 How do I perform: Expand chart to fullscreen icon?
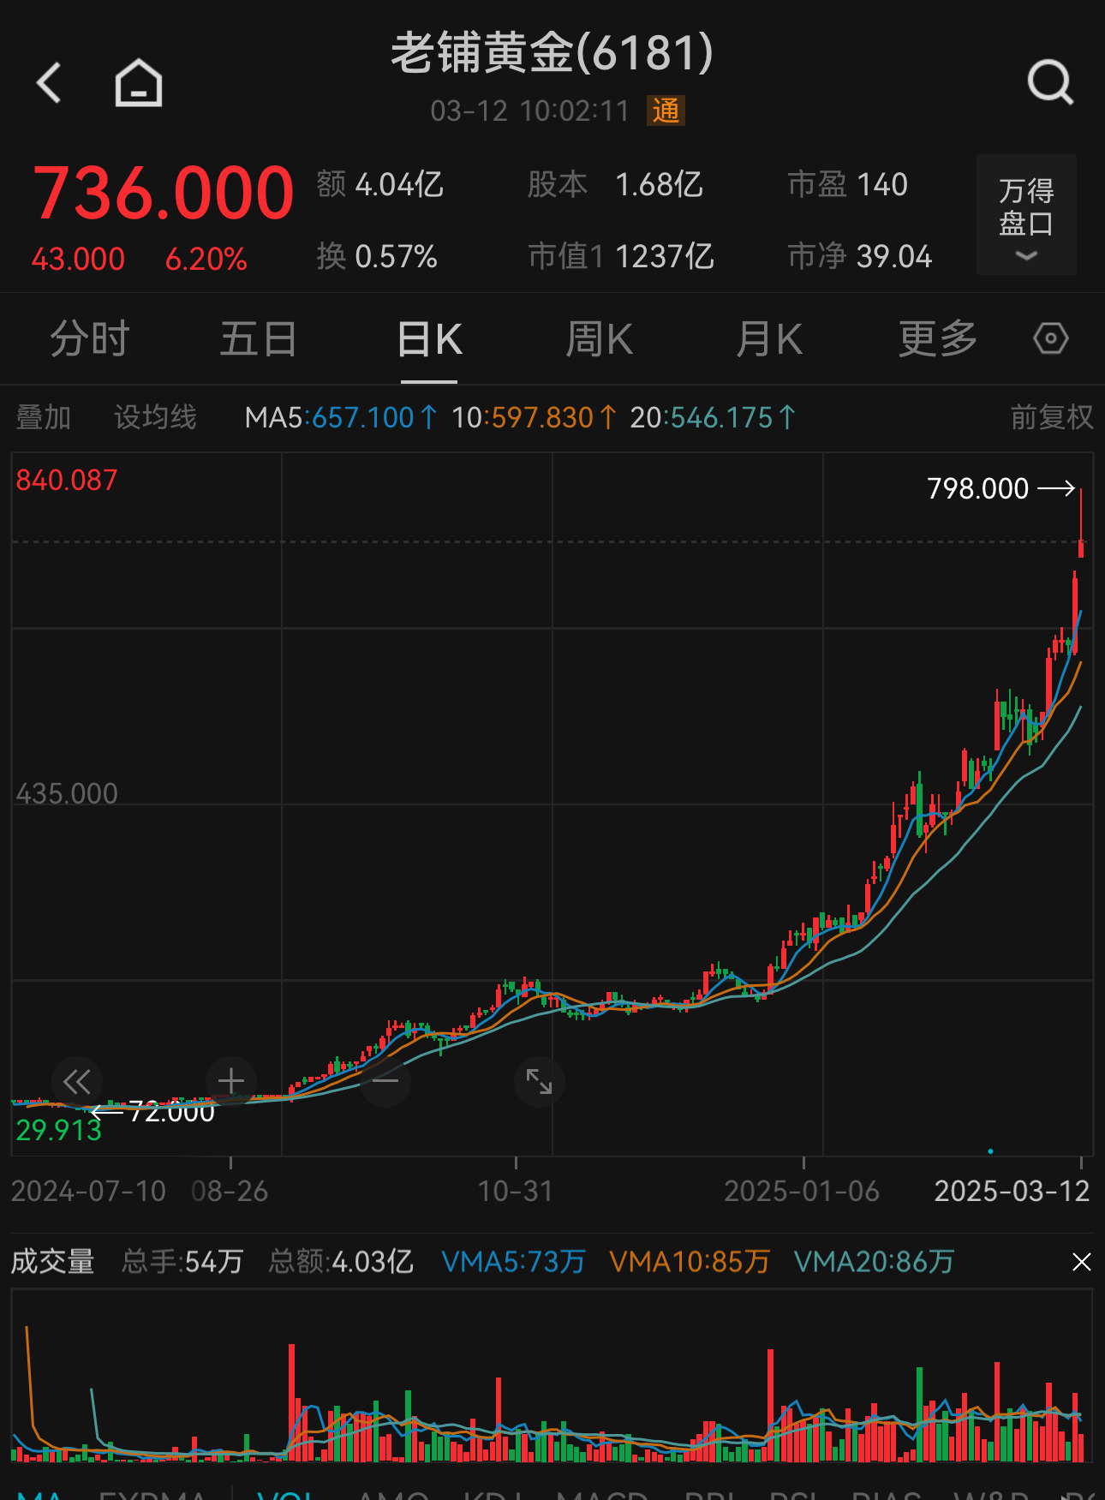coord(540,1082)
